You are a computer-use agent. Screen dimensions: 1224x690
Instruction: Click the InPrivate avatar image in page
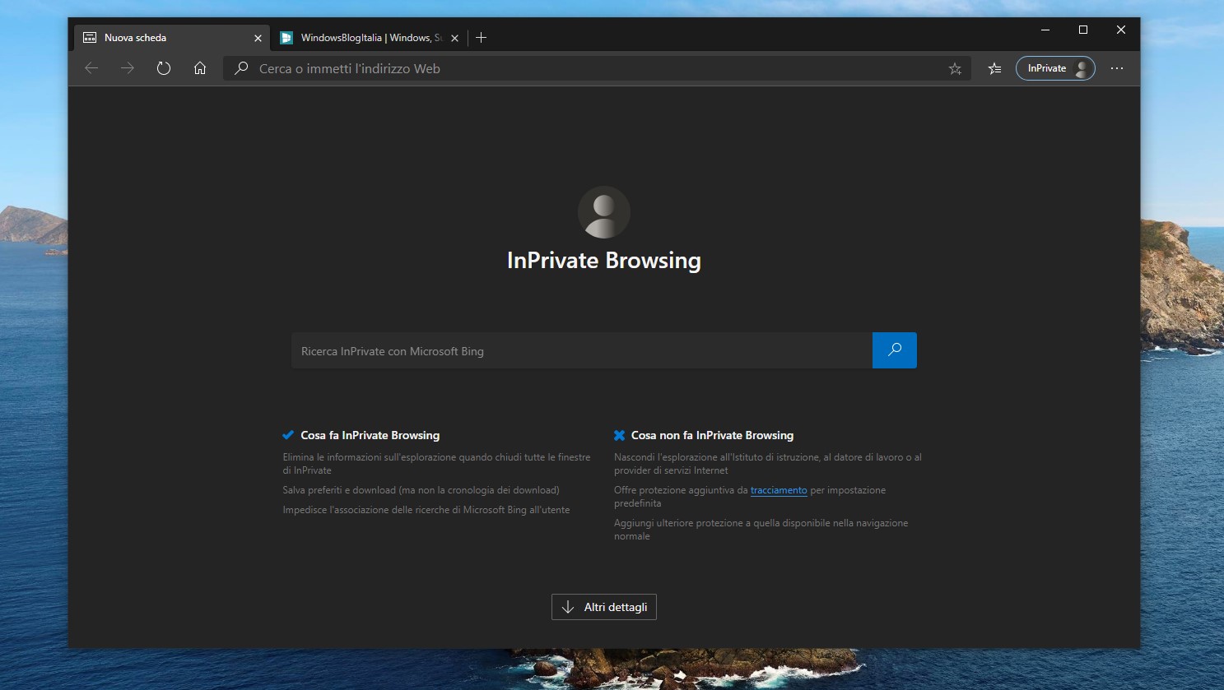604,212
